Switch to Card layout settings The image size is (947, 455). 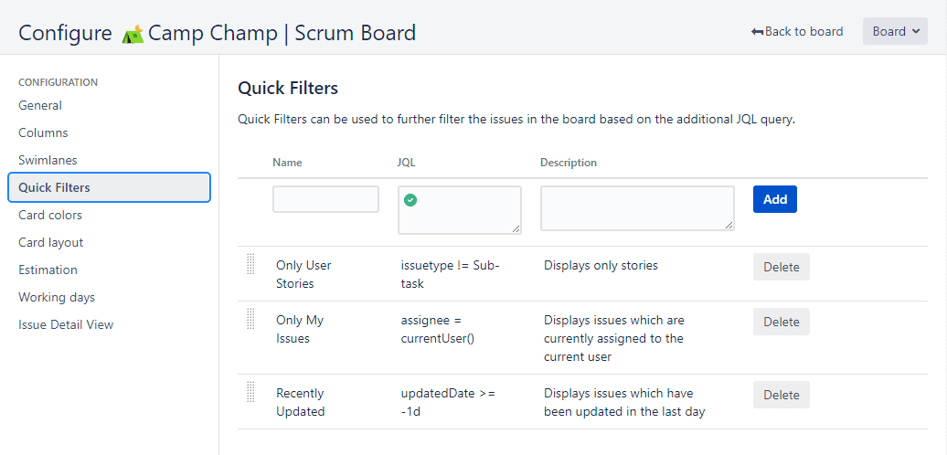[51, 242]
